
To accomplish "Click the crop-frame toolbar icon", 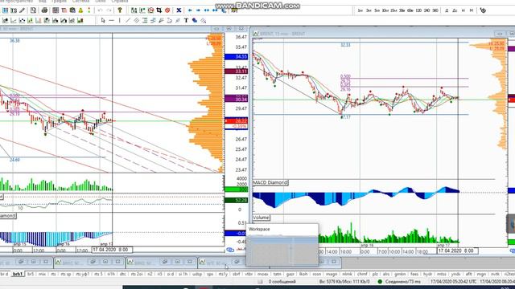I will [159, 10].
